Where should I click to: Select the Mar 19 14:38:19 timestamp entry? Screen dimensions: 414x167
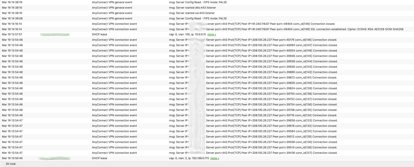[x=12, y=2]
